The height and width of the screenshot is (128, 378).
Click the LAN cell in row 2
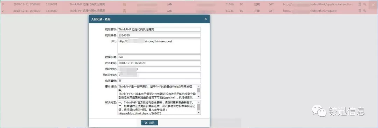coord(169,11)
